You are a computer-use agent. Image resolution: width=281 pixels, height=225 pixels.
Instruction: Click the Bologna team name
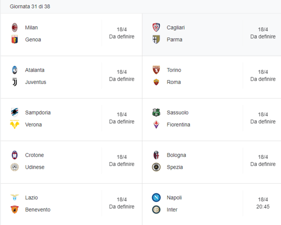[x=177, y=155]
